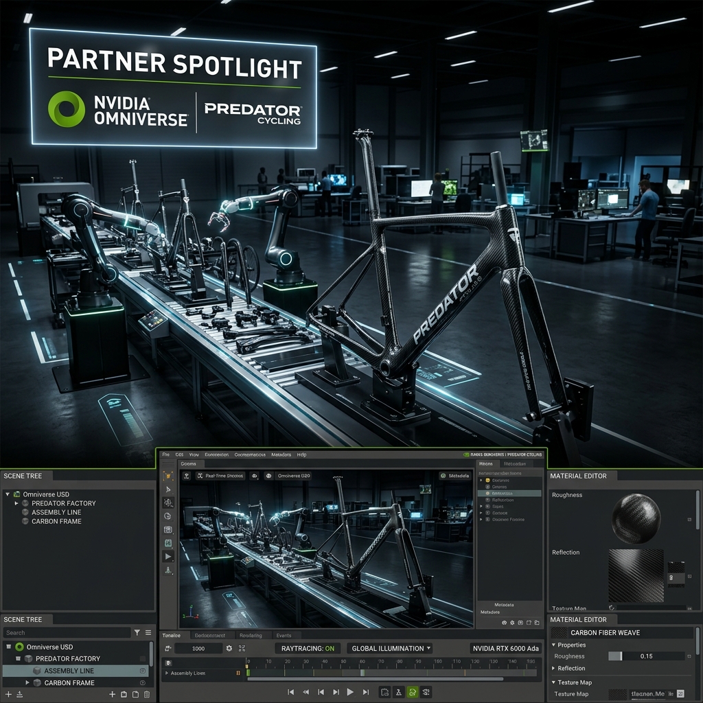Screen dimensions: 703x703
Task: Collapse the Omniverse USD root in the upper Scene Tree
Action: coord(8,494)
